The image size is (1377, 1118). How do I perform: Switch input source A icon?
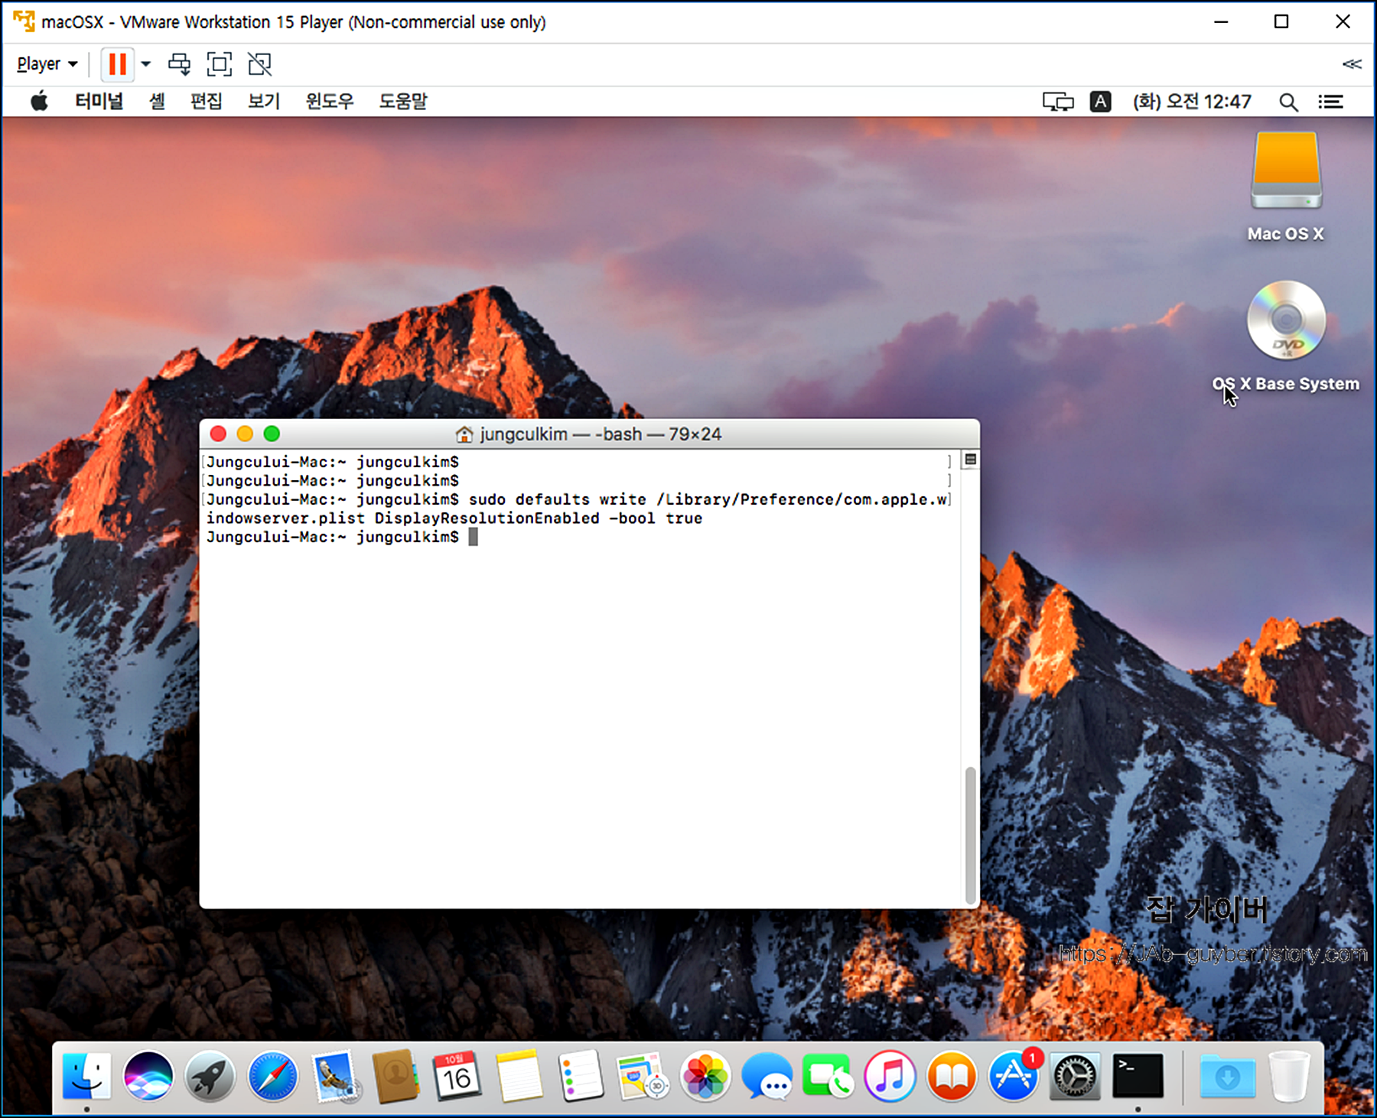coord(1100,102)
